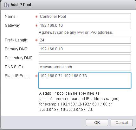Click the DNS Suffix label
Image resolution: width=136 pixels, height=130 pixels.
coord(15,67)
